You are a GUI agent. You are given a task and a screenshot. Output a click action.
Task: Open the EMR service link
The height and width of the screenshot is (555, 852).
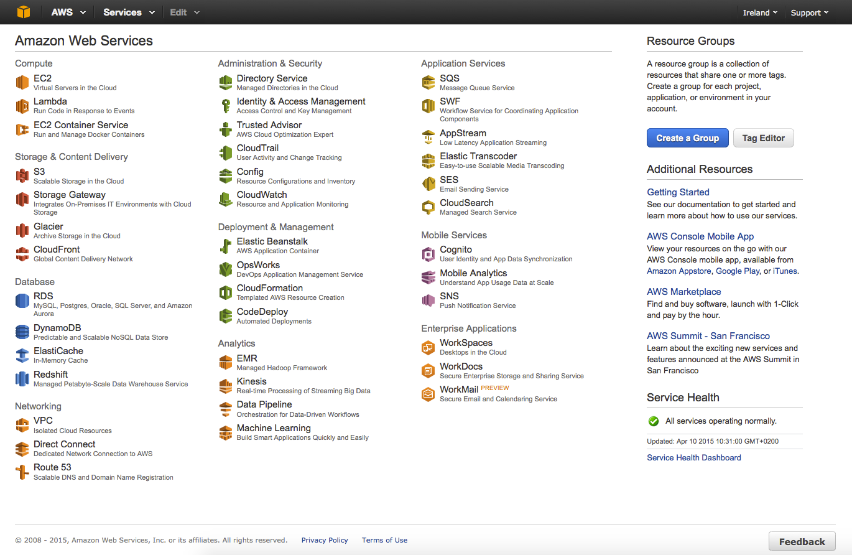247,358
